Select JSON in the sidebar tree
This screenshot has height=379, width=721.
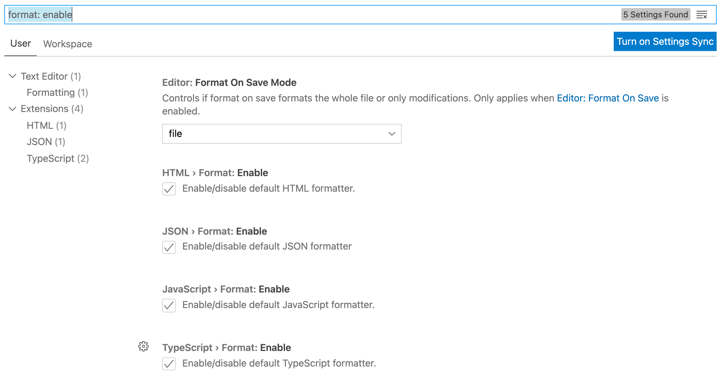click(46, 142)
